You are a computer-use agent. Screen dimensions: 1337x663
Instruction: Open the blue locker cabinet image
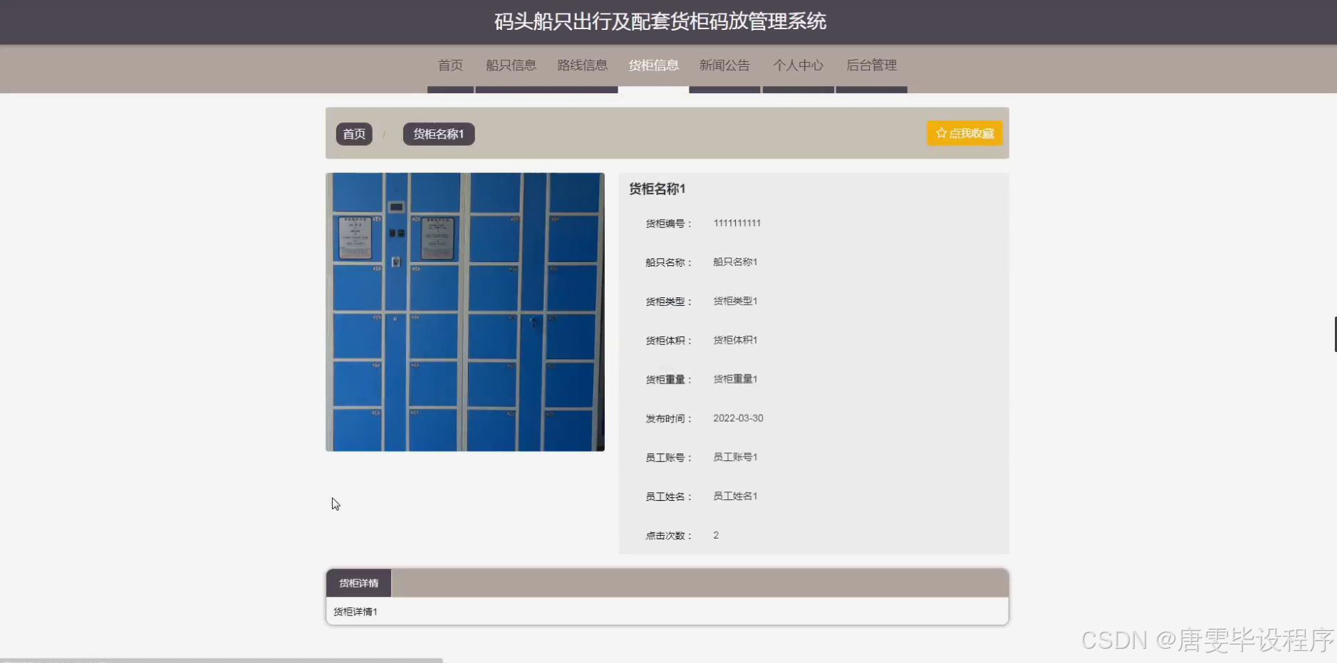pyautogui.click(x=465, y=312)
